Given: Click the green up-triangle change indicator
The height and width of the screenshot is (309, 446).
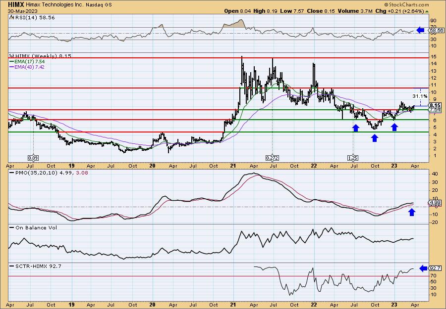Looking at the screenshot, I should coord(427,11).
